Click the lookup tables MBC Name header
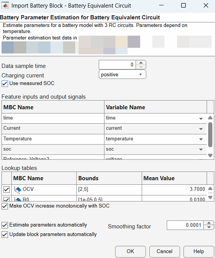This screenshot has height=258, width=215. [x=44, y=178]
